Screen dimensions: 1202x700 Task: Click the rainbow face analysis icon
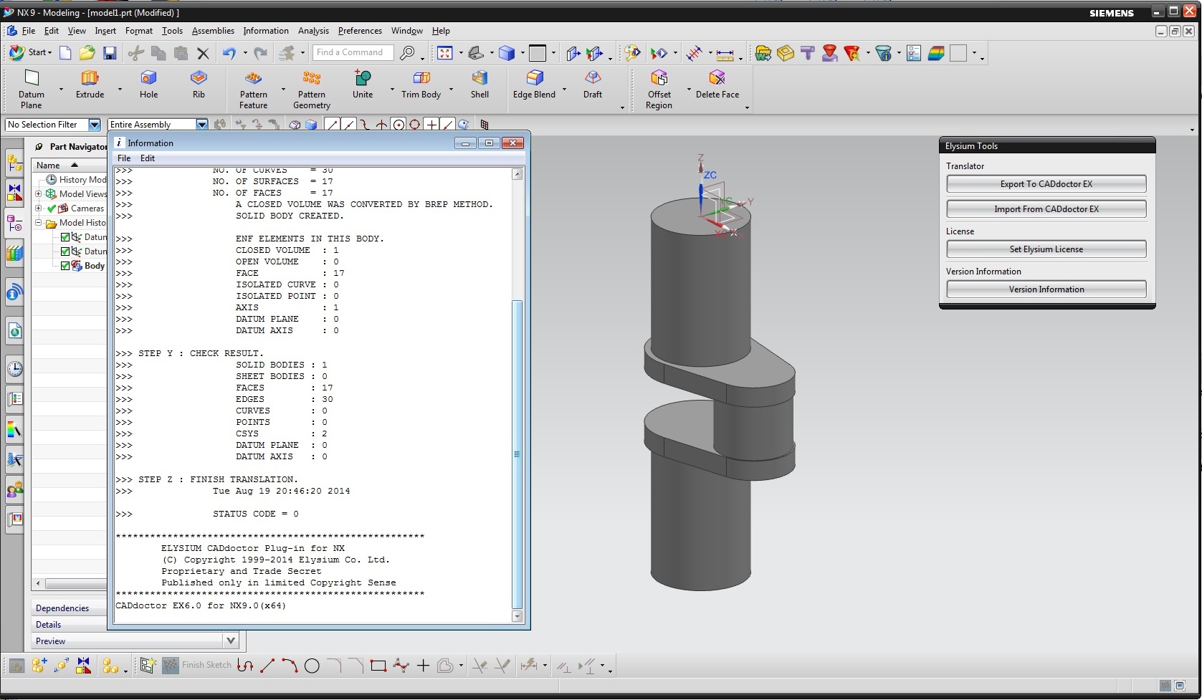coord(935,53)
